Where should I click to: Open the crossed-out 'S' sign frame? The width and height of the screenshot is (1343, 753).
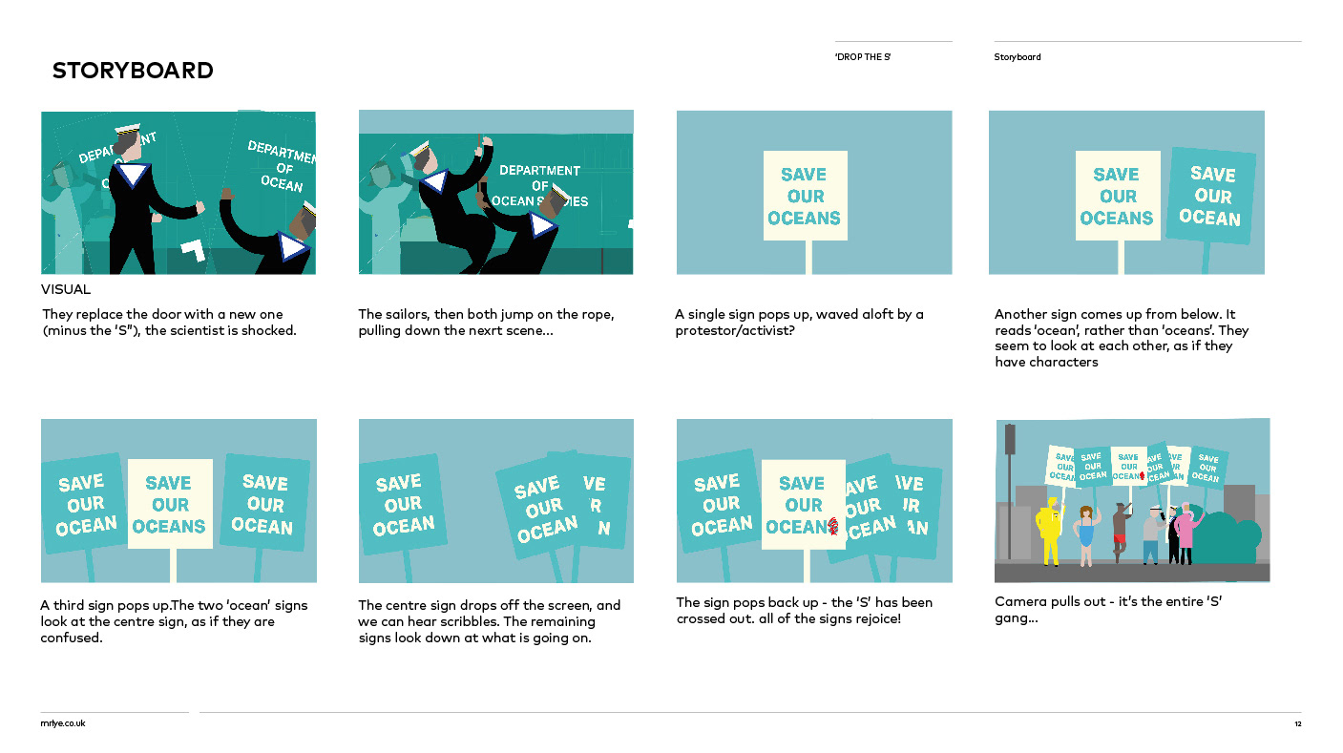[x=814, y=501]
